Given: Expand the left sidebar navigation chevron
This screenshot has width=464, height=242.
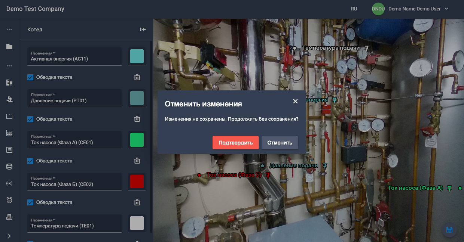Looking at the screenshot, I should pyautogui.click(x=9, y=236).
